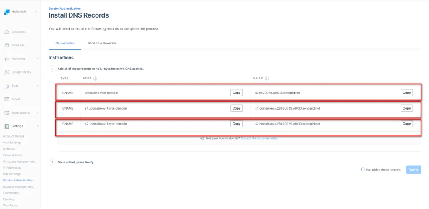Image resolution: width=429 pixels, height=209 pixels.
Task: Copy value s2.domainkey.u28620029.wl030.sendgrid.net
Action: pos(406,124)
